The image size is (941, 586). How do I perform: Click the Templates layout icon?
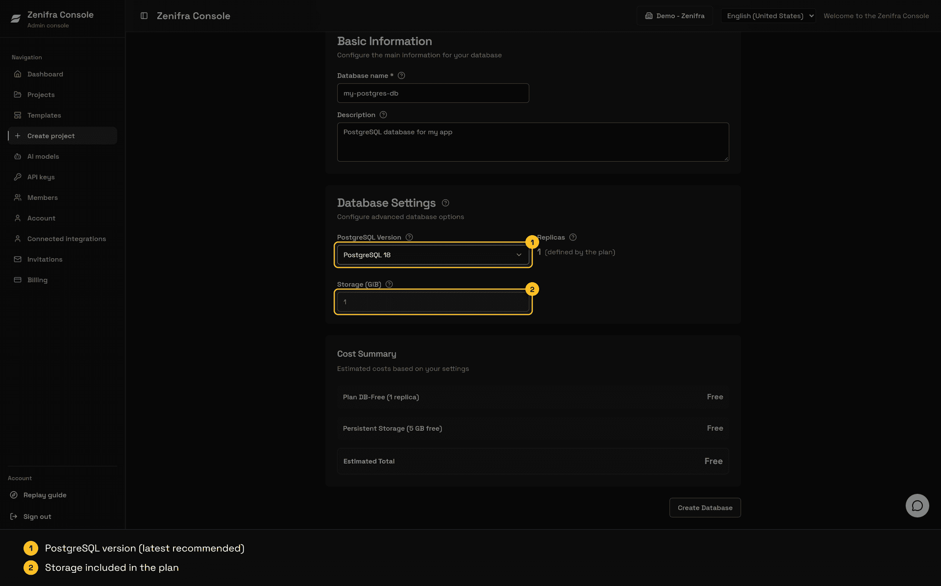[x=18, y=115]
